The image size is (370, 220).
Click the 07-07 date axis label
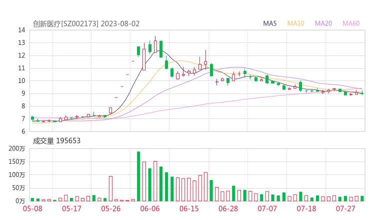click(x=267, y=208)
